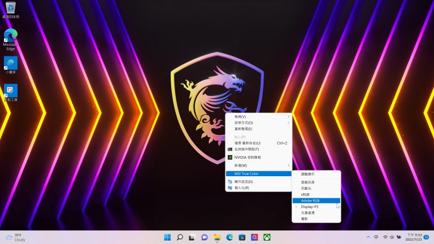The width and height of the screenshot is (434, 244).
Task: Show hidden tray icons chevron
Action: pyautogui.click(x=368, y=237)
